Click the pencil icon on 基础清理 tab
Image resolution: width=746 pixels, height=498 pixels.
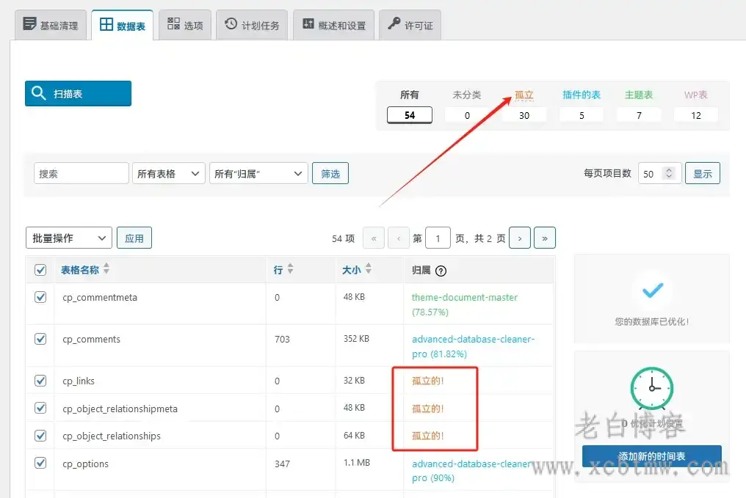coord(29,23)
